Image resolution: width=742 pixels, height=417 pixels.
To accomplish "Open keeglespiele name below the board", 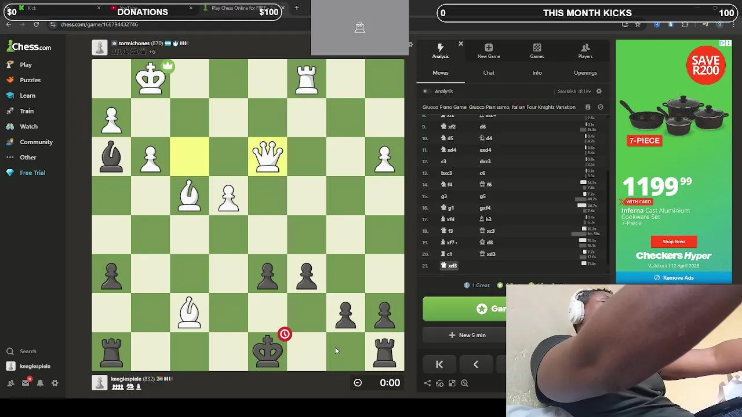I will click(126, 379).
